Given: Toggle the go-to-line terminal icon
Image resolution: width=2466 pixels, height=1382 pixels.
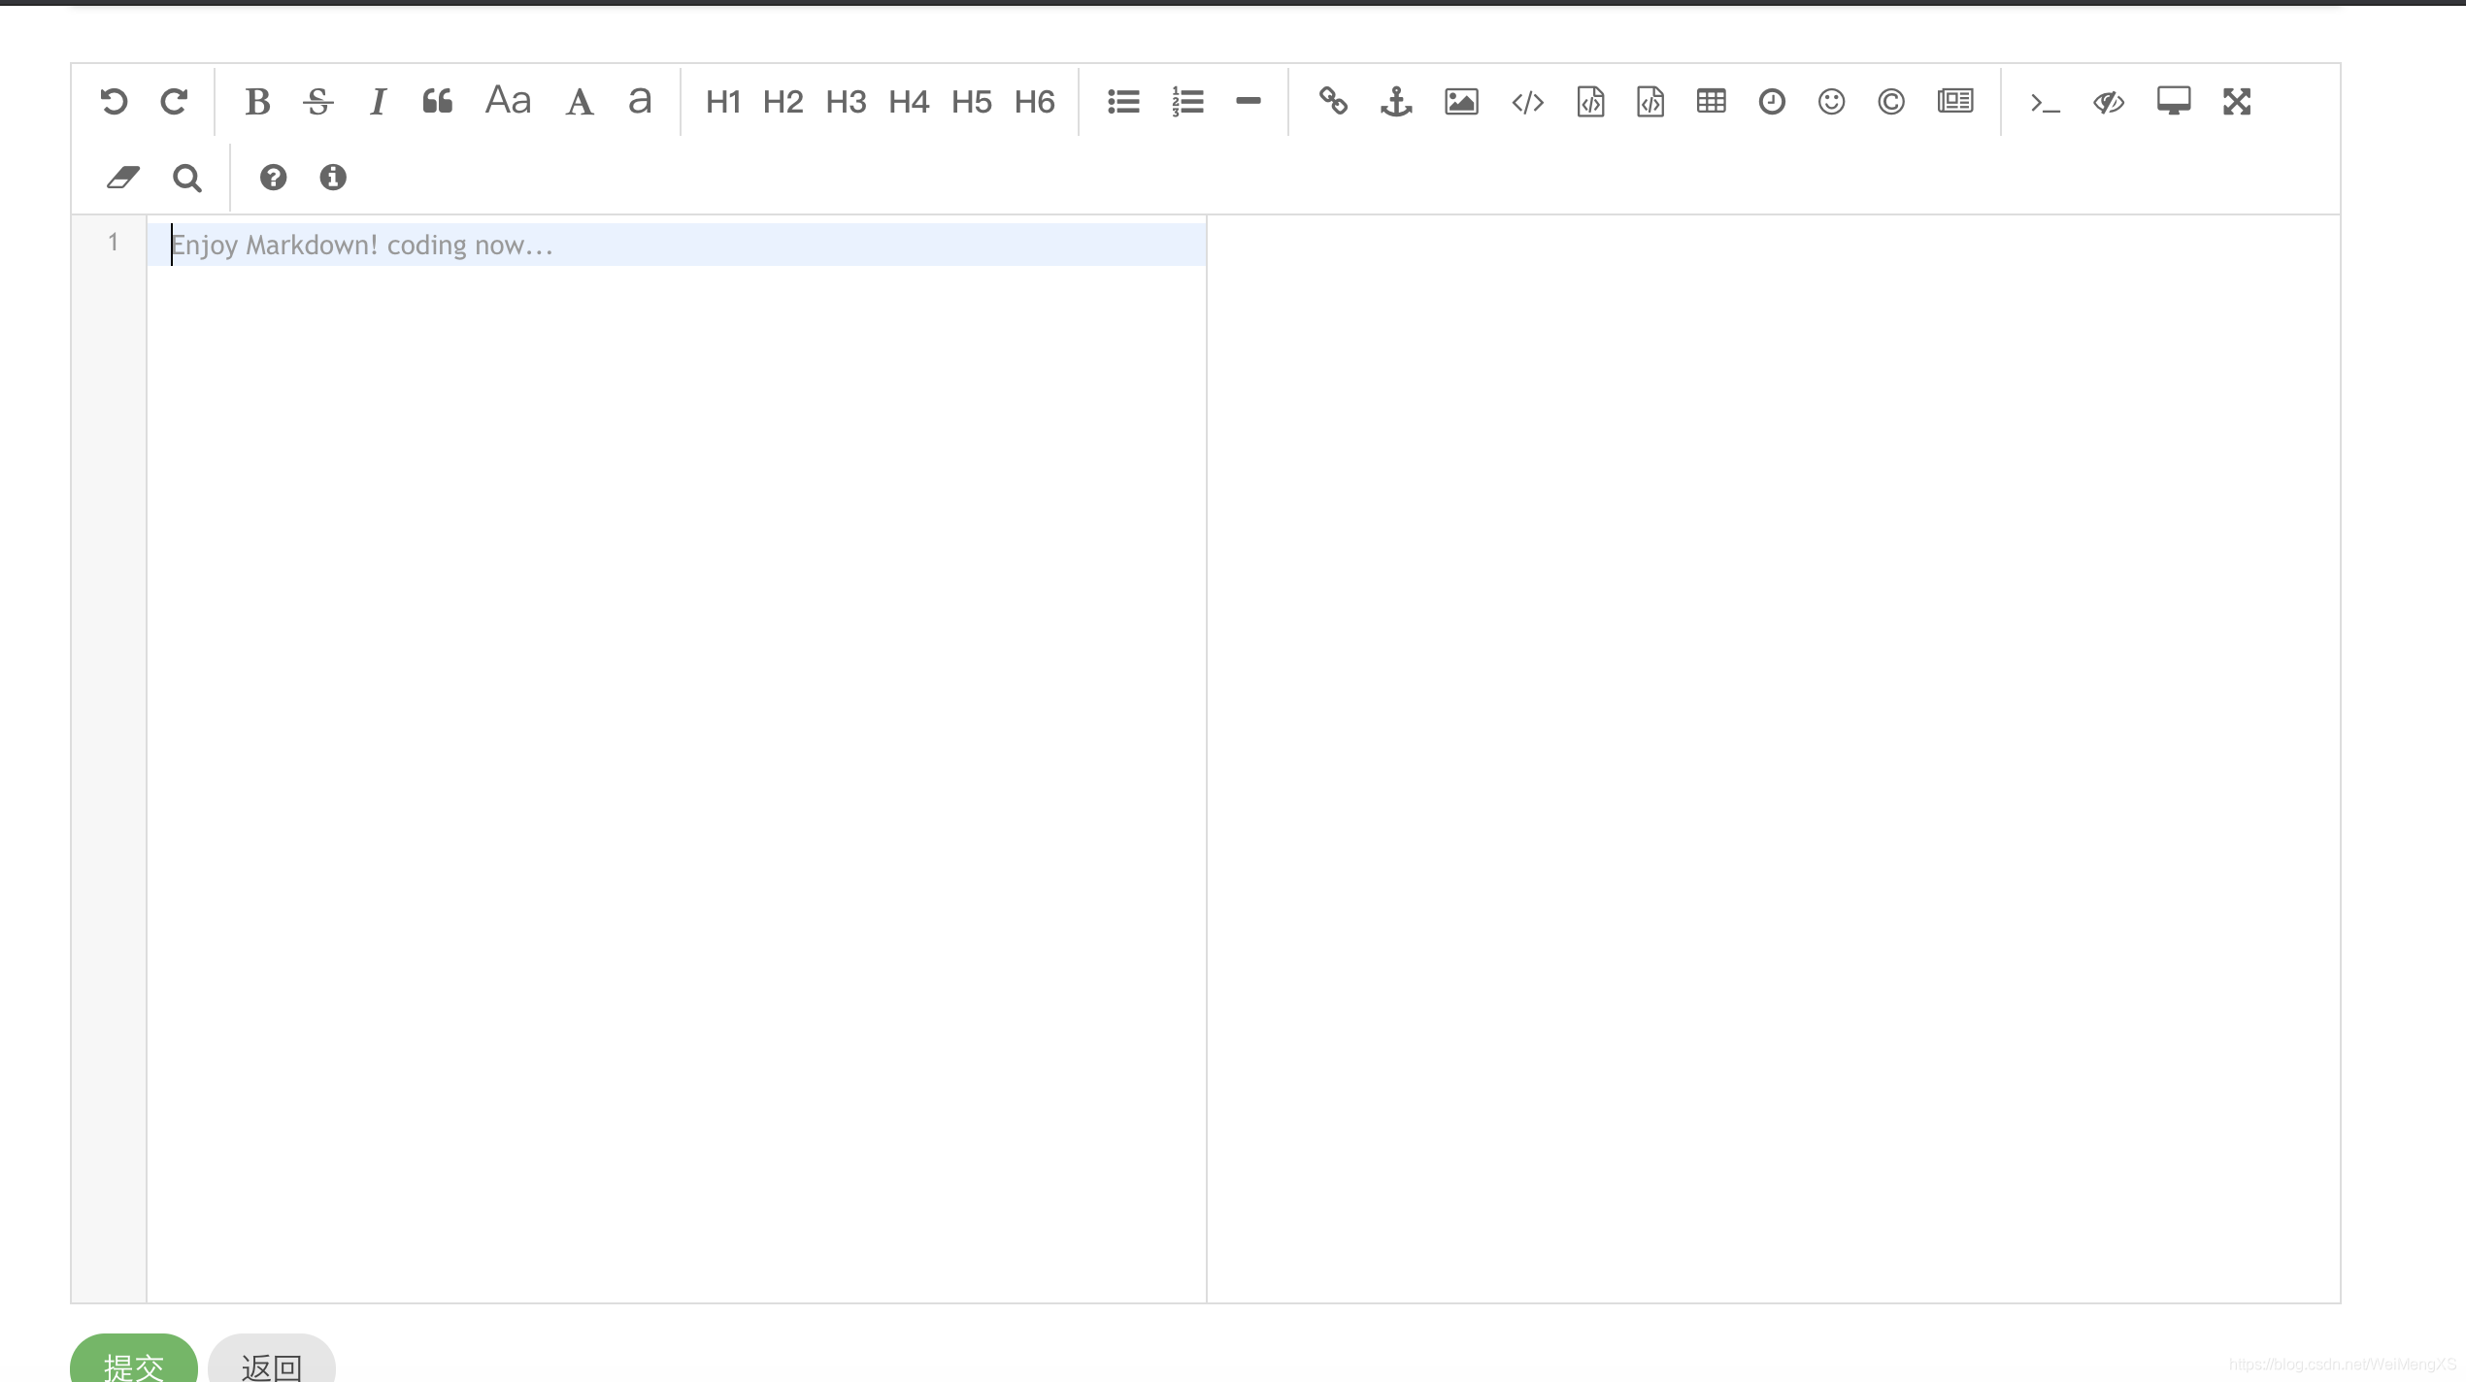Looking at the screenshot, I should pyautogui.click(x=2045, y=102).
